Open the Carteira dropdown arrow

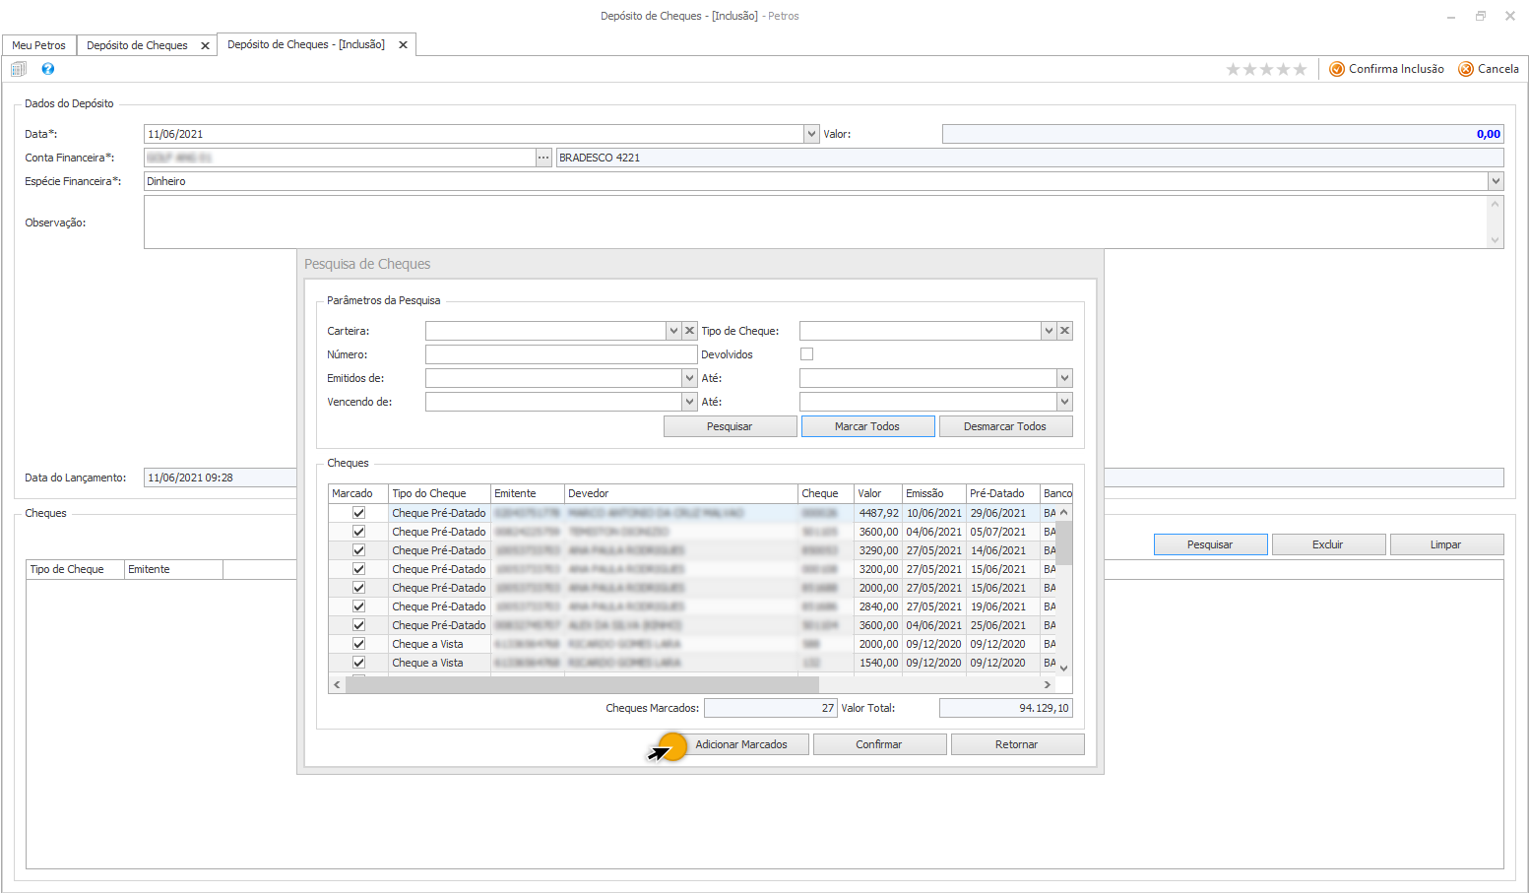pos(673,331)
